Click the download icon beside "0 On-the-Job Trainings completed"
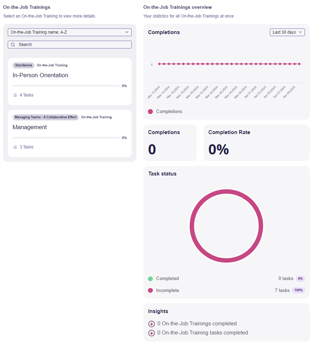Viewport: 312px width, 346px height. [151, 324]
